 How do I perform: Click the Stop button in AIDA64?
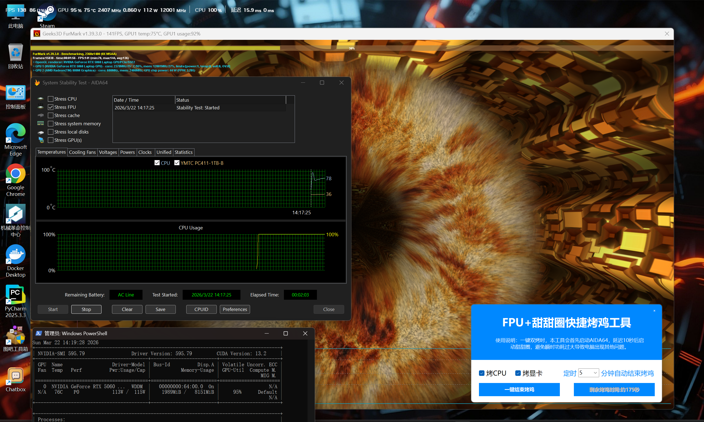[x=86, y=309]
